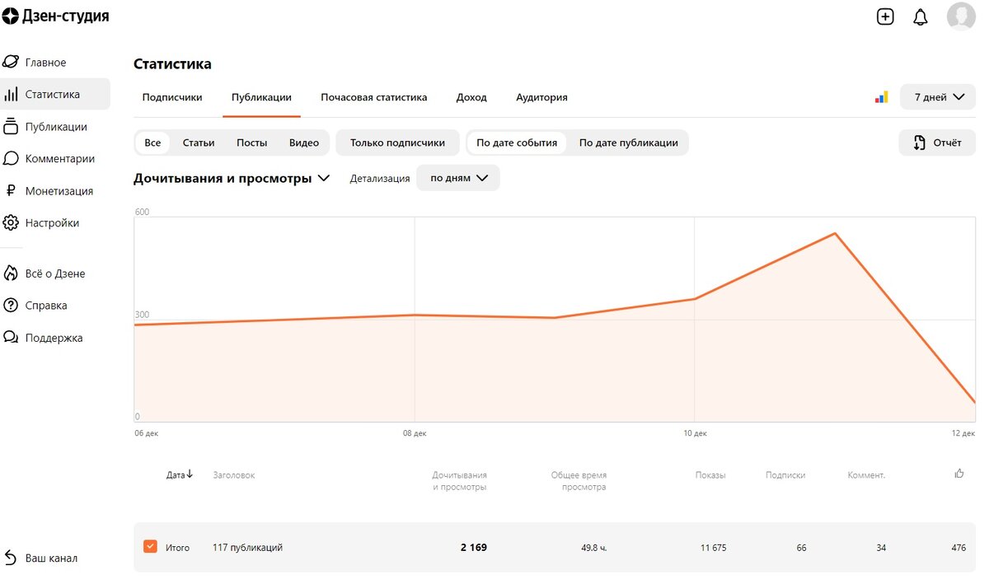Screen dimensions: 989x584
Task: Click the Дзен-студия title
Action: click(x=66, y=16)
